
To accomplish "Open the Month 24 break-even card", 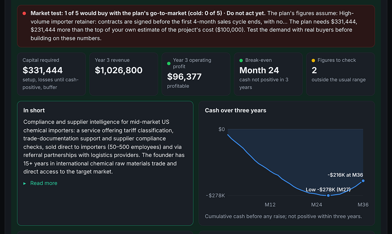I will (268, 74).
